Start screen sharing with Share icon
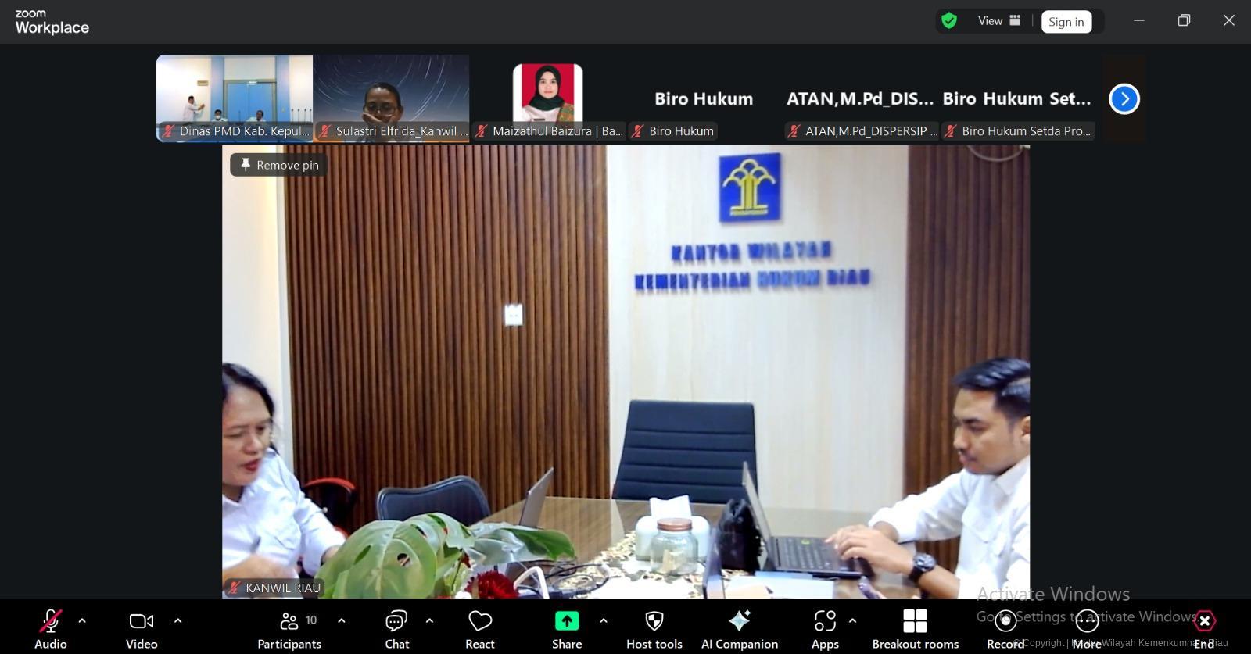This screenshot has width=1251, height=654. (x=567, y=621)
